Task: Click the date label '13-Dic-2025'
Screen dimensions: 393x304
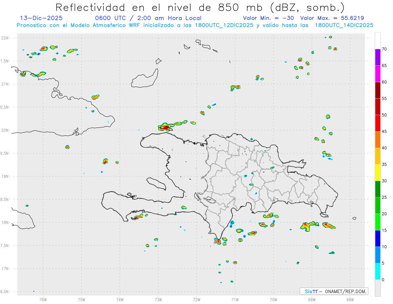Action: (x=41, y=18)
